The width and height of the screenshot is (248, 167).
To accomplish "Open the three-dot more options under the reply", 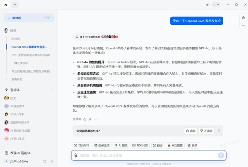I will point(95,119).
